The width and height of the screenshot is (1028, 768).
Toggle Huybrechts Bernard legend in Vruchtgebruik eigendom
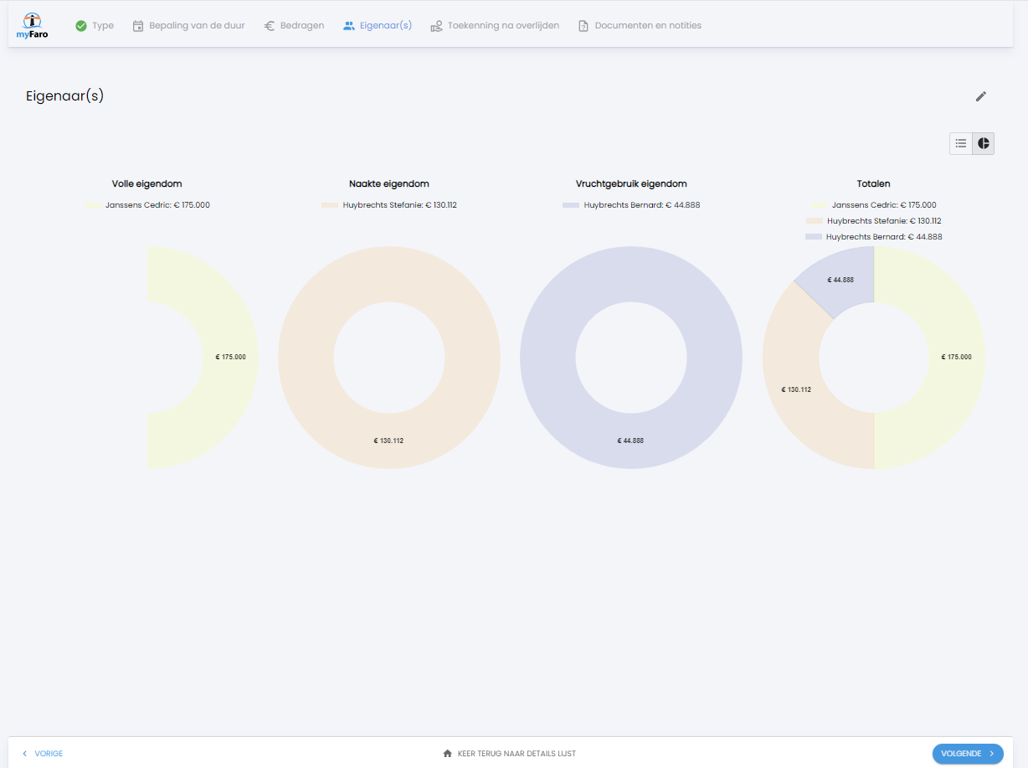tap(631, 205)
